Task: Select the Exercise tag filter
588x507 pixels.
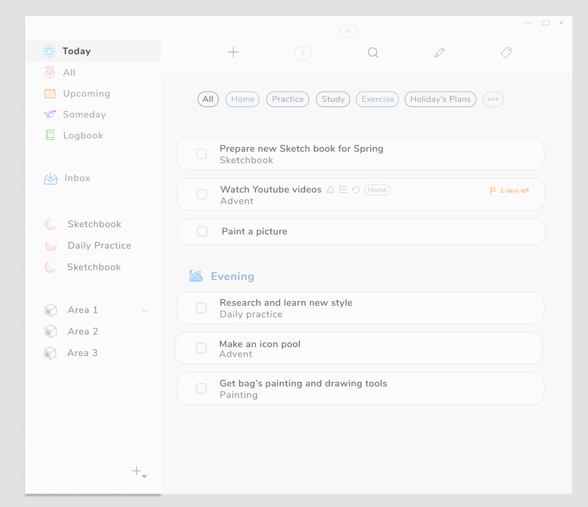Action: click(x=377, y=99)
